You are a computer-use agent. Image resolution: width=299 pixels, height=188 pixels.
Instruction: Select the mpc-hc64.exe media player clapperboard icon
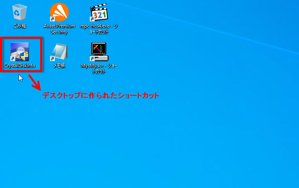(99, 13)
